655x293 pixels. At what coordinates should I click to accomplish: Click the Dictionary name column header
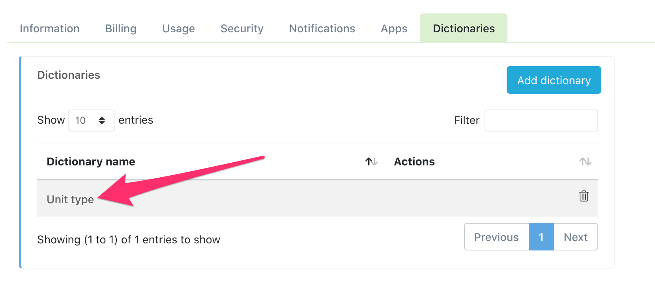tap(91, 162)
